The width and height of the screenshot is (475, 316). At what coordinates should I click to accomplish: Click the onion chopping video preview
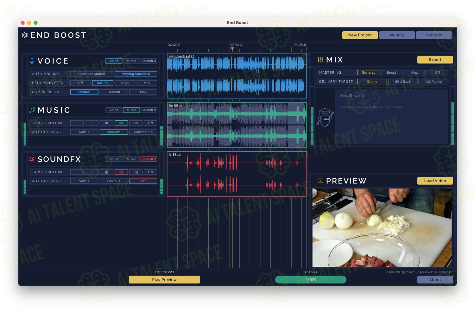click(x=382, y=228)
